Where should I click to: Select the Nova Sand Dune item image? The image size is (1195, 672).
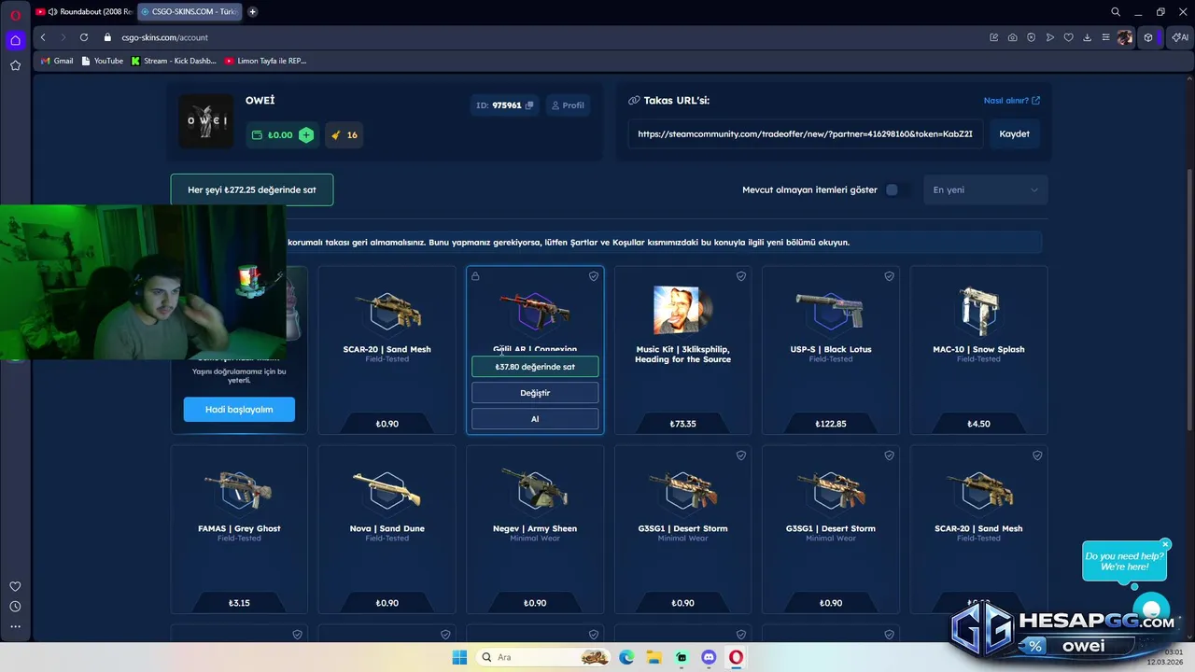pyautogui.click(x=387, y=490)
